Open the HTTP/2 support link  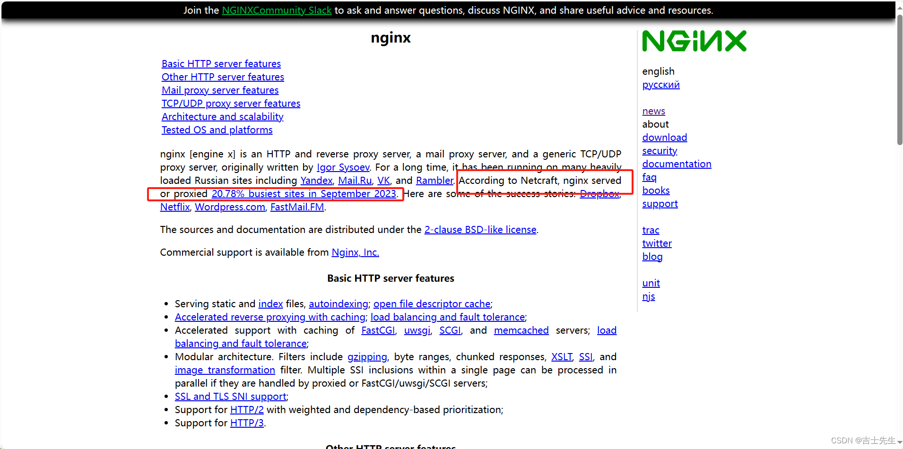point(247,410)
